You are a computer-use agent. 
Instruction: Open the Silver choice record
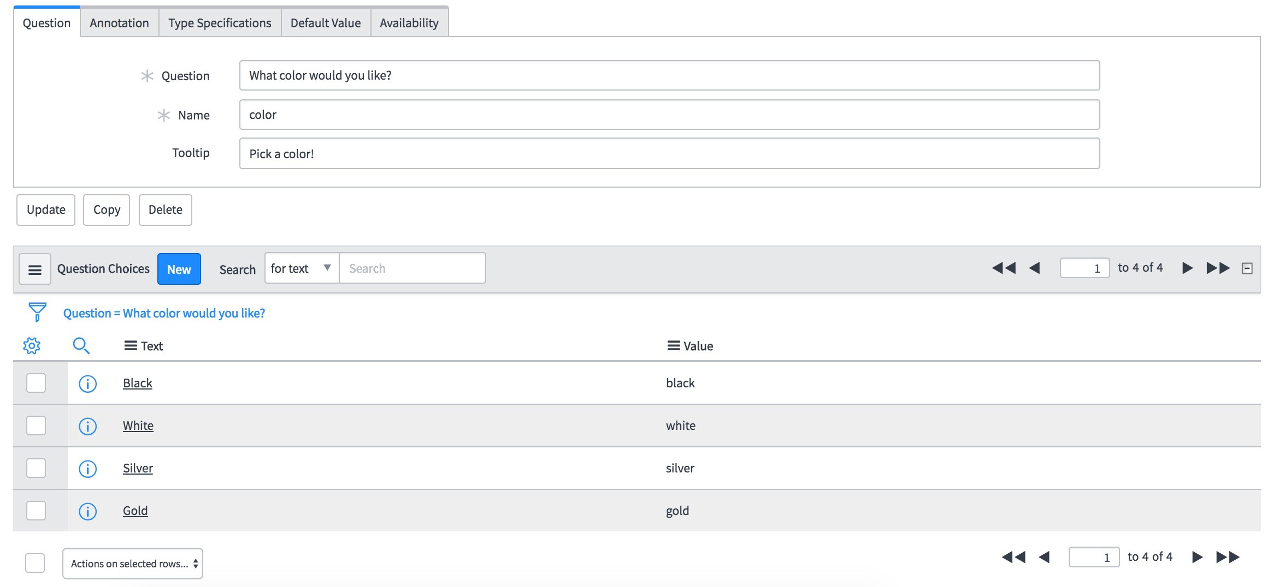(138, 468)
